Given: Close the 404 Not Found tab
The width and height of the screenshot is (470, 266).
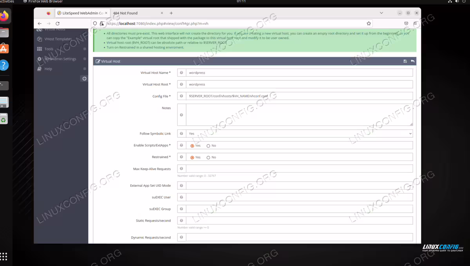Looking at the screenshot, I should (162, 13).
